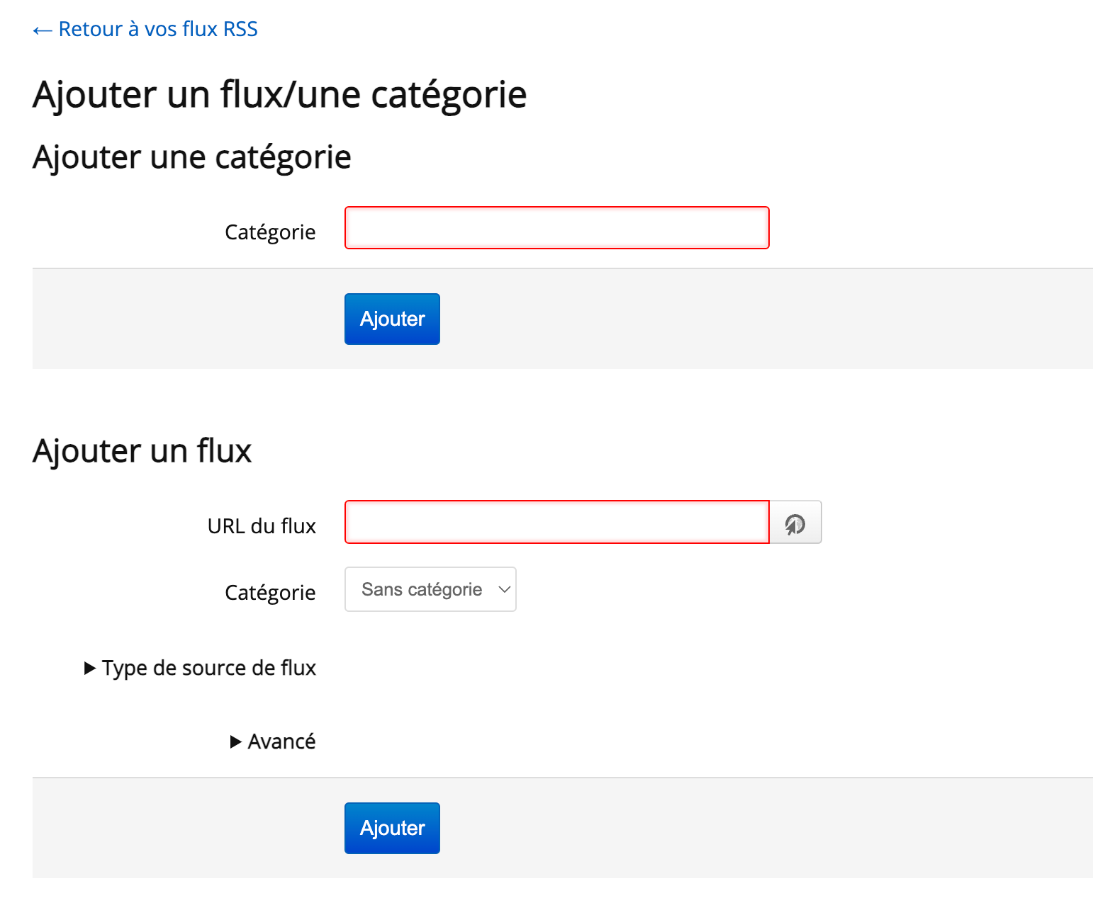Click the disclosure triangle next to Avancé
Viewport: 1093px width, 915px height.
236,741
